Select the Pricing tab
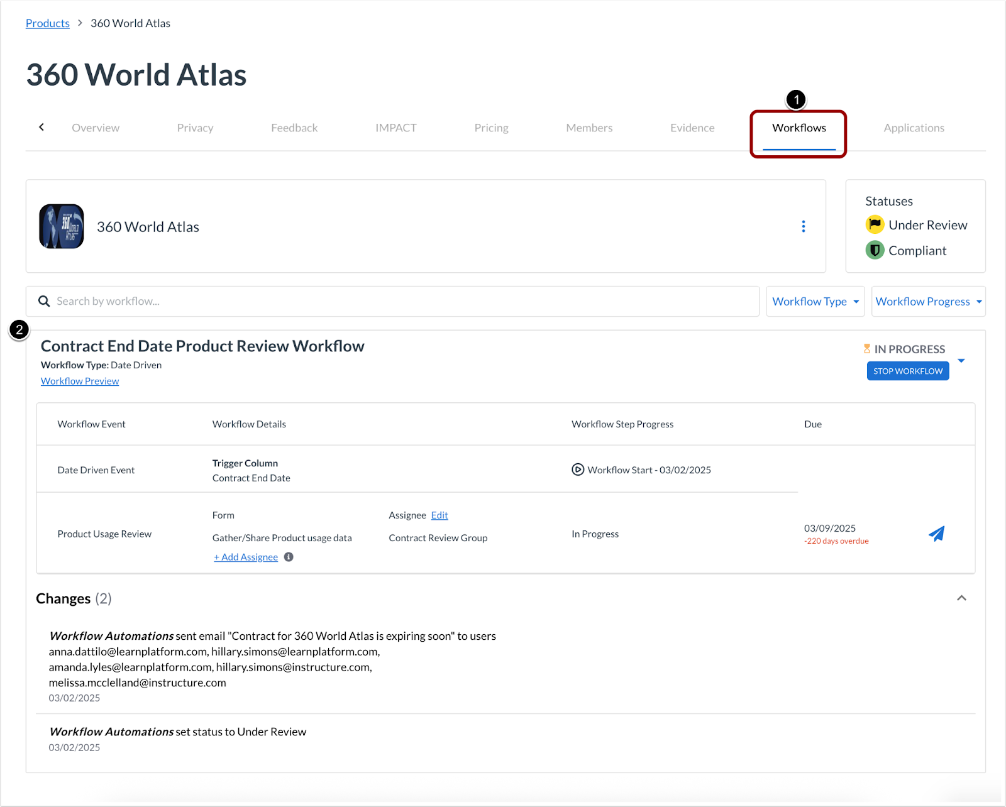The image size is (1006, 807). point(491,128)
